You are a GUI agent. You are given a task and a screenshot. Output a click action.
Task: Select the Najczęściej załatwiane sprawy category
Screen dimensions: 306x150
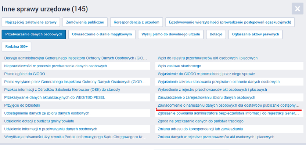pyautogui.click(x=30, y=22)
